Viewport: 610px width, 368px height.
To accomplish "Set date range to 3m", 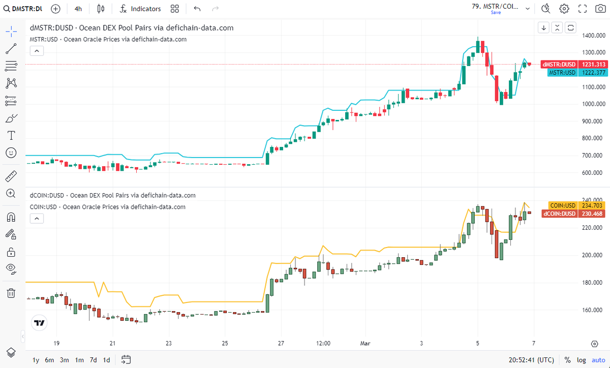I will [x=64, y=360].
